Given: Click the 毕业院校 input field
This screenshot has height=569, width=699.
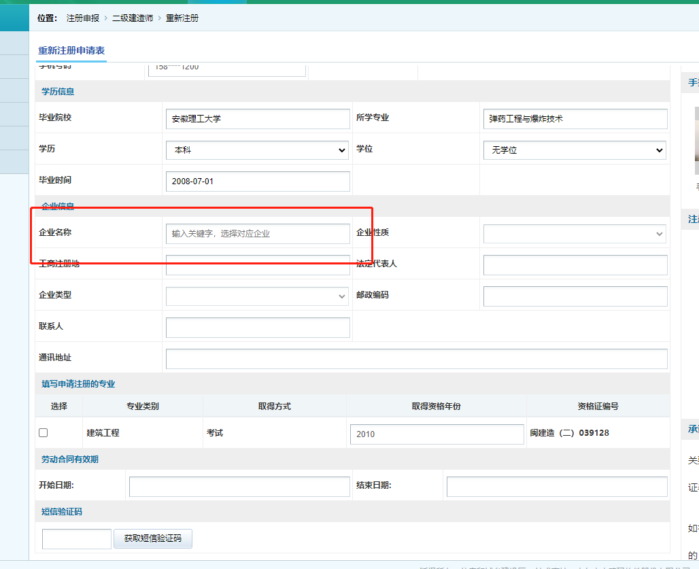Looking at the screenshot, I should coord(257,119).
